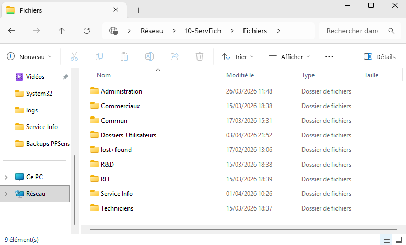Expand the Réseau tree node
The width and height of the screenshot is (406, 245).
click(6, 194)
